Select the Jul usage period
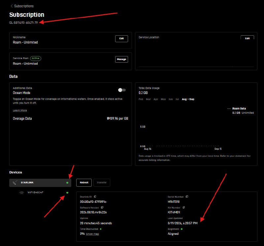Viewport: 264px width, 246px height. coord(177,99)
